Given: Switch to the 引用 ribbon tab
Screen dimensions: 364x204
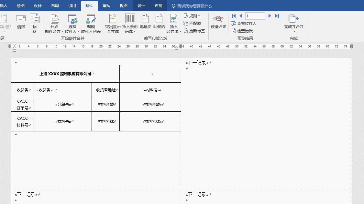Looking at the screenshot, I should coord(72,6).
